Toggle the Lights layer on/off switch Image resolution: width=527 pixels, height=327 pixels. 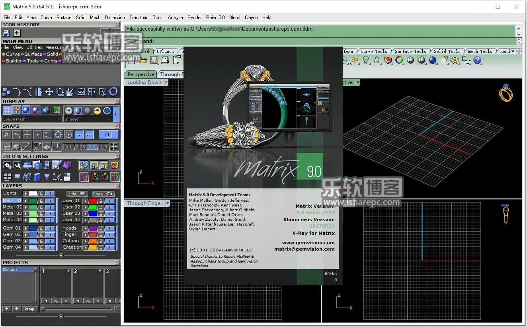pyautogui.click(x=50, y=193)
